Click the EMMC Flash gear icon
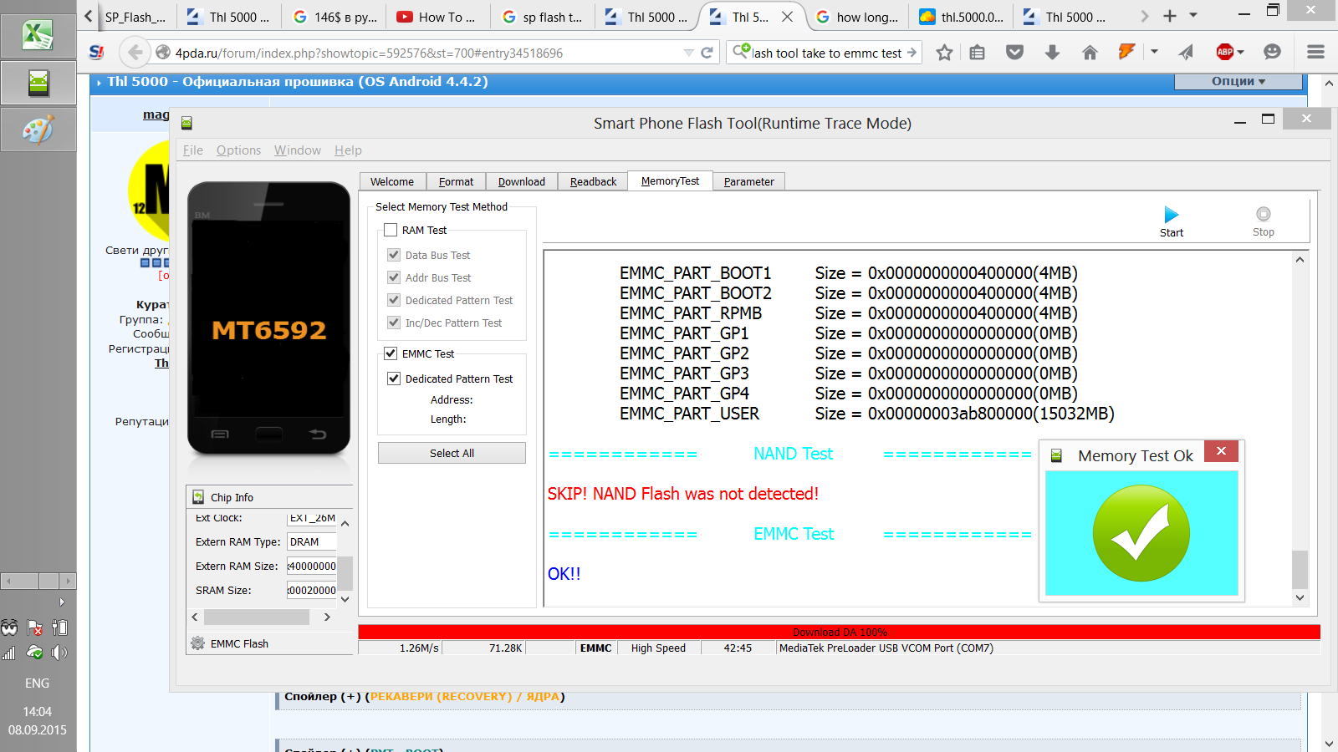Screen dimensions: 1338x752 click(x=198, y=643)
